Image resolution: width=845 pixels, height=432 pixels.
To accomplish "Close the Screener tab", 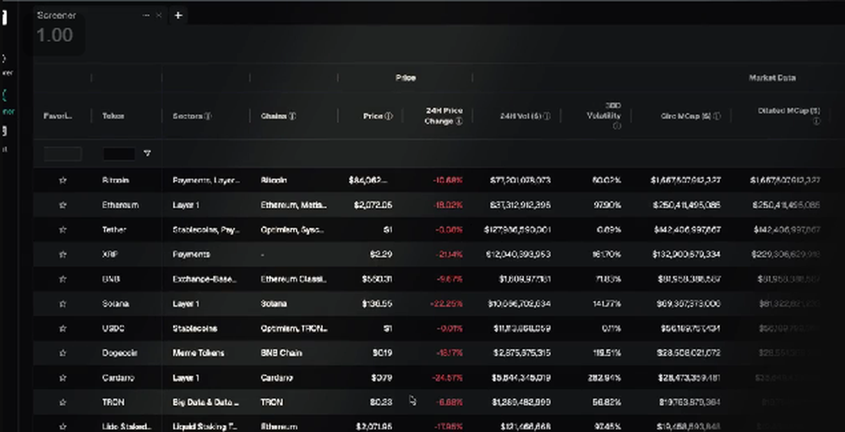I will (x=159, y=16).
